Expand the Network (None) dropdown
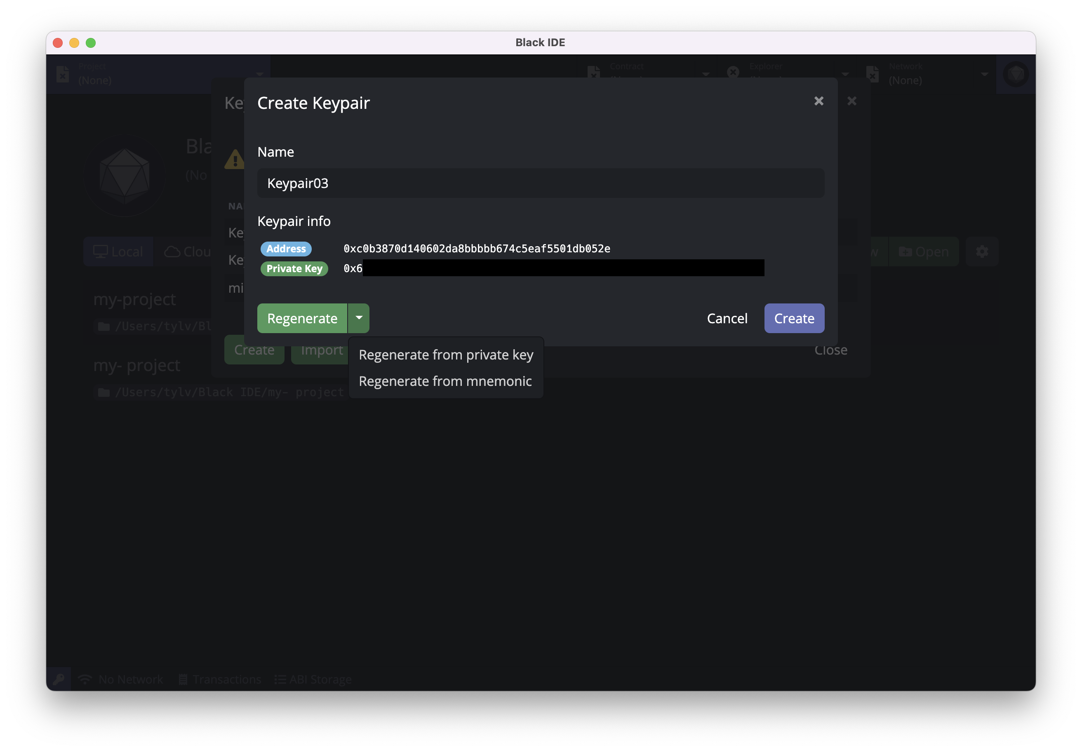1082x752 pixels. 926,74
